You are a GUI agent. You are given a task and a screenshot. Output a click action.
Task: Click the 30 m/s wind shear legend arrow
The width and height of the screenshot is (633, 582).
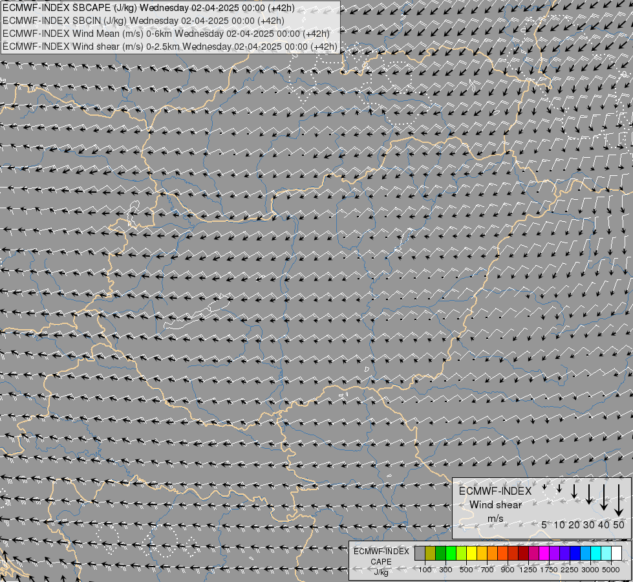point(589,494)
